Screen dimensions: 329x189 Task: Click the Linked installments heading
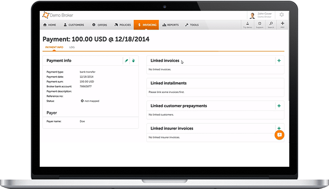click(x=168, y=83)
